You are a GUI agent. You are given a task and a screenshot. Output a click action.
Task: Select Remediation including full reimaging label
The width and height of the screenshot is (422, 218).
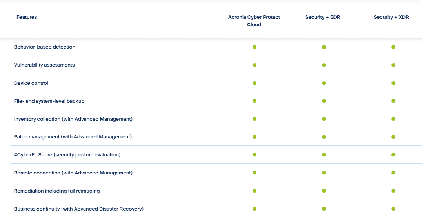click(57, 191)
